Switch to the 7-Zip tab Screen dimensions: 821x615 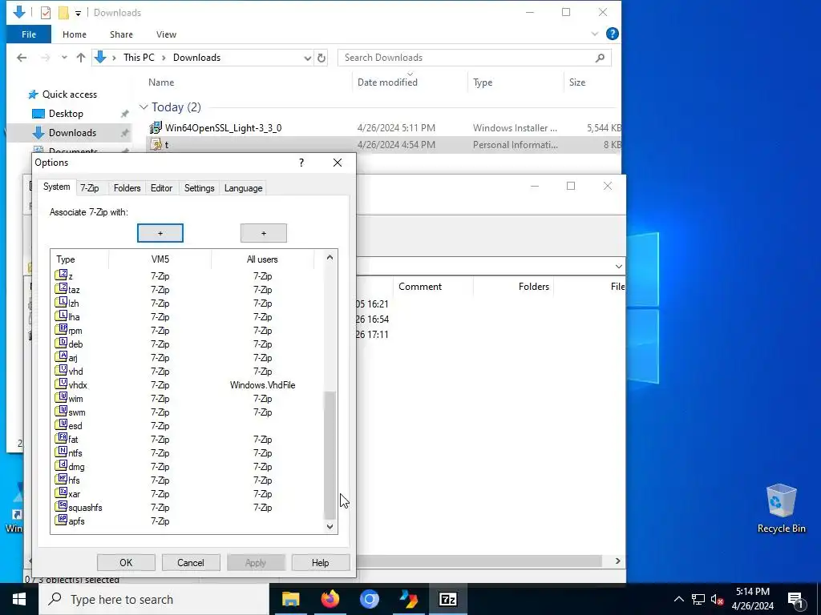[x=90, y=187]
